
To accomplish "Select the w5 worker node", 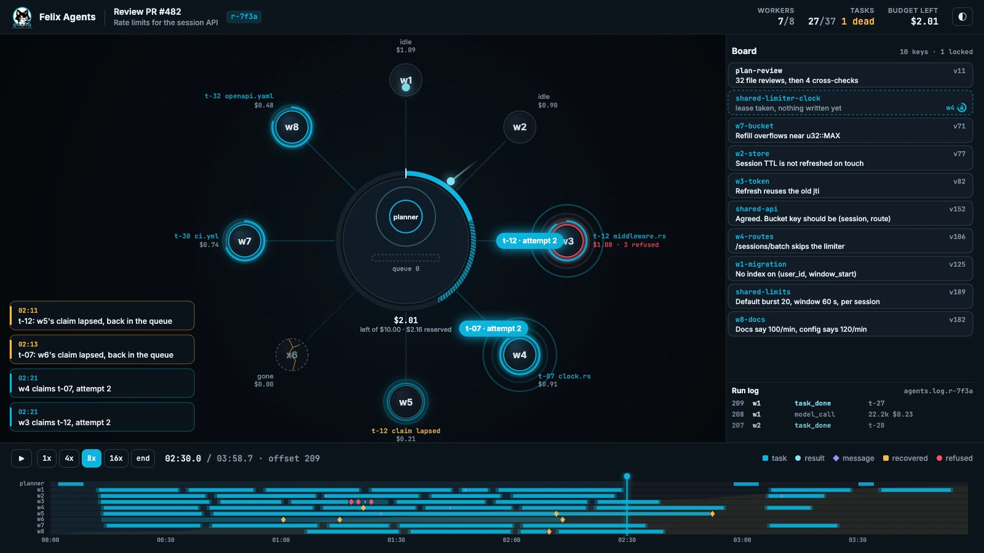I will pos(406,402).
